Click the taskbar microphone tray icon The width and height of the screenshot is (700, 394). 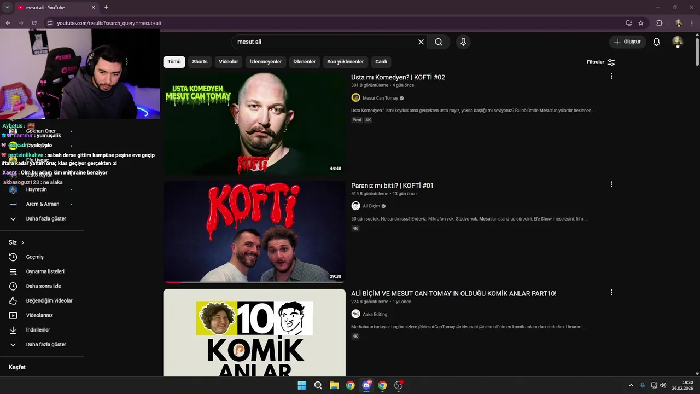coord(643,385)
